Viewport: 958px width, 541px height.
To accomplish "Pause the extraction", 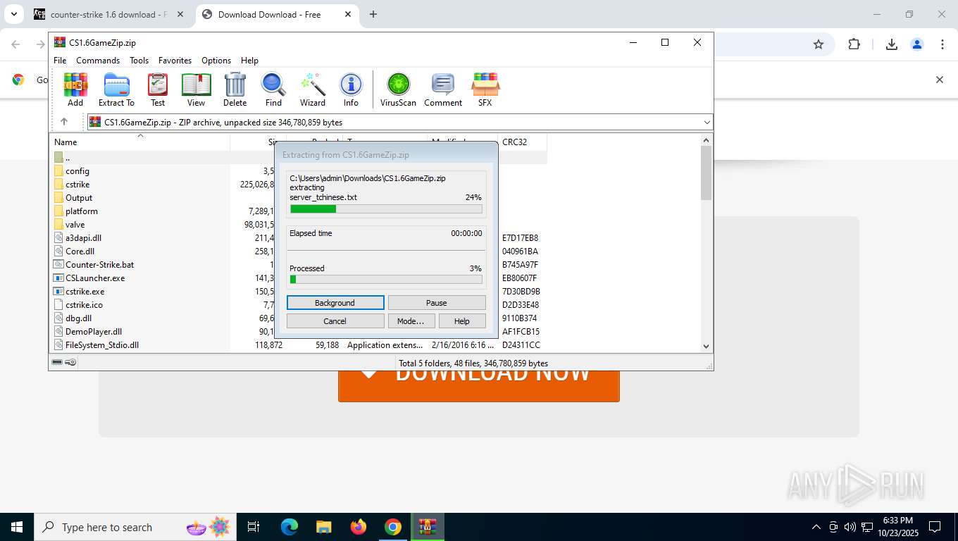I will pyautogui.click(x=437, y=303).
